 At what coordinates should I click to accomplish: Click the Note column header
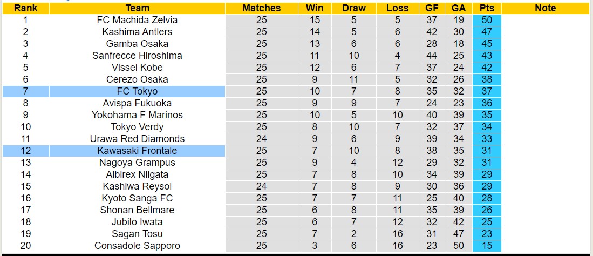546,8
